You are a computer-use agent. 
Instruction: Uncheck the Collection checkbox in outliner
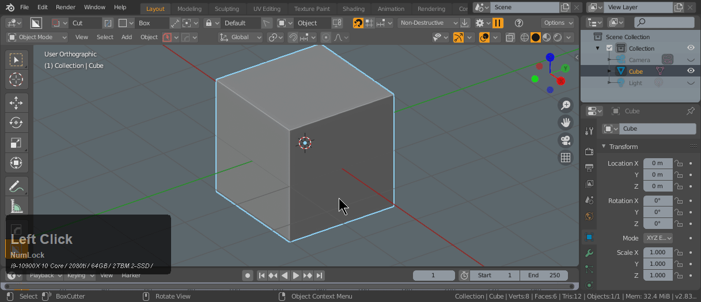[609, 48]
